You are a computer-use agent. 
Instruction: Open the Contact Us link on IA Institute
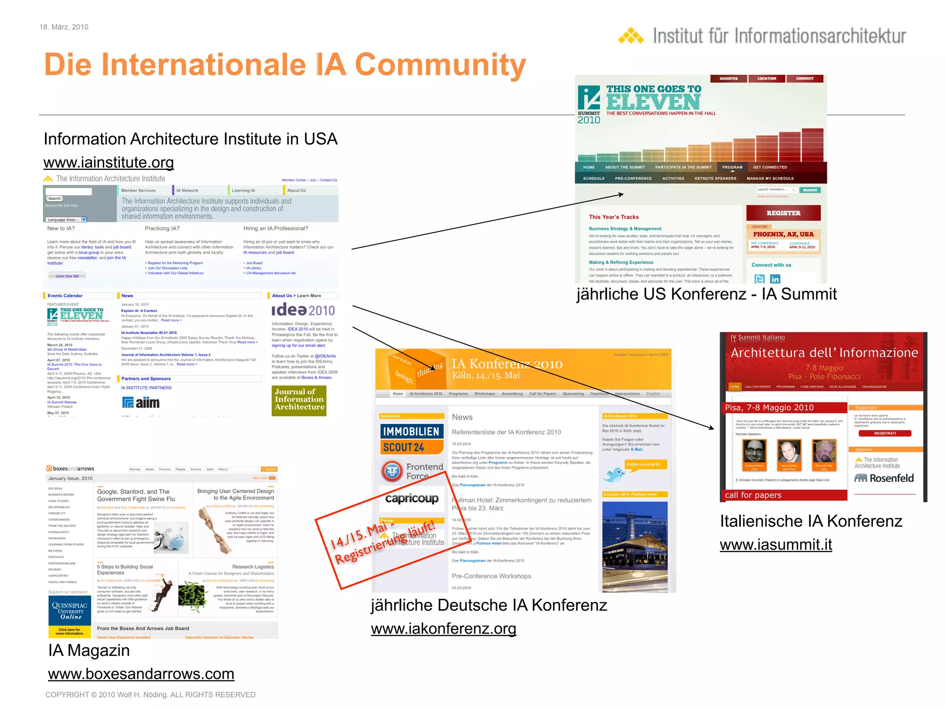[328, 180]
